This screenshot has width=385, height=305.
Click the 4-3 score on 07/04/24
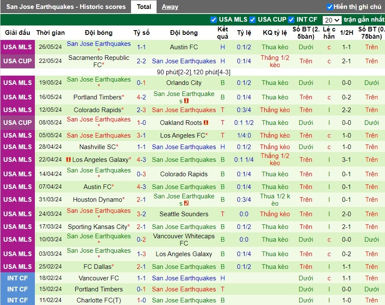141,187
